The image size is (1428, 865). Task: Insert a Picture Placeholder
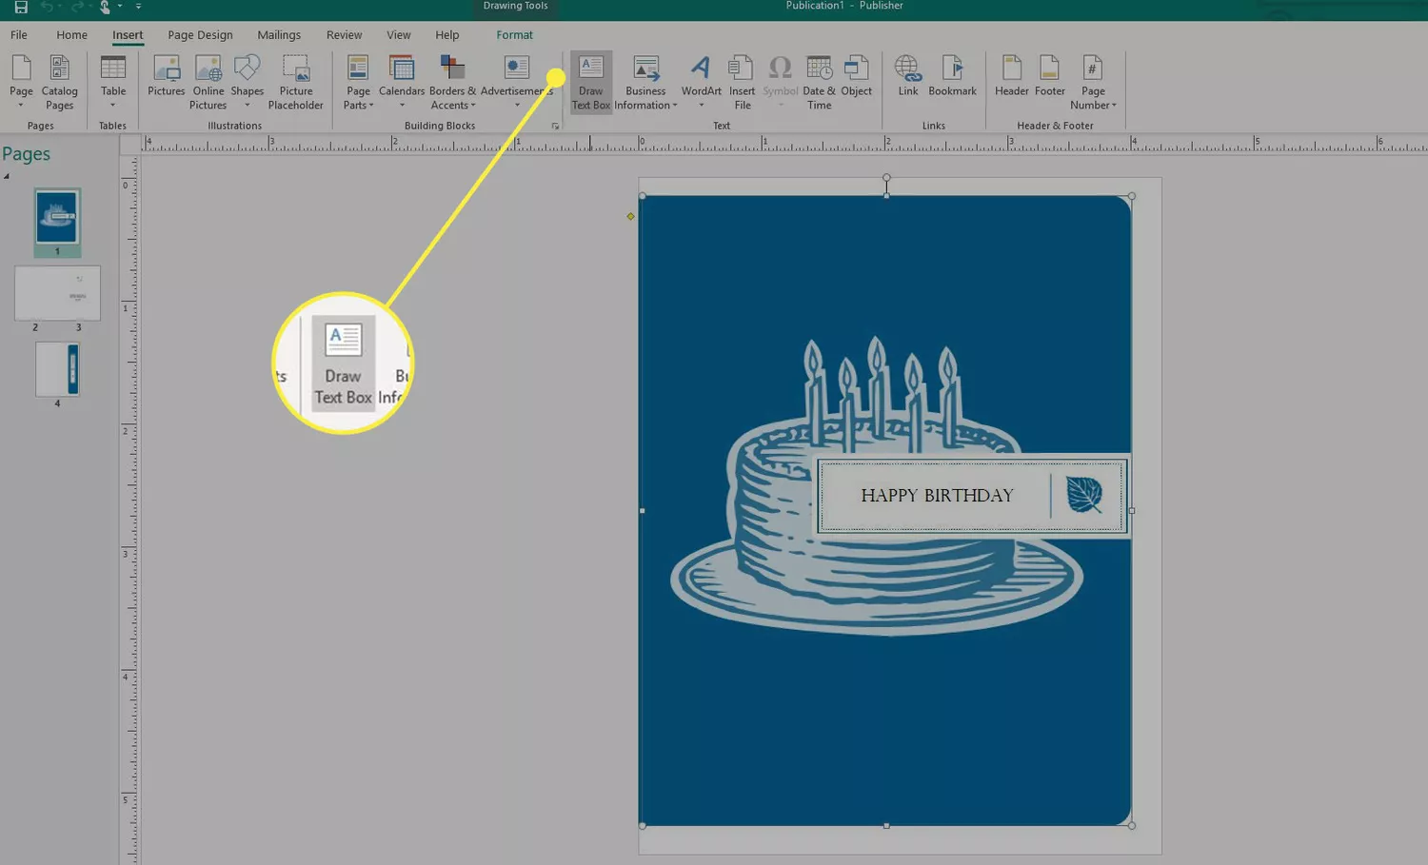(296, 82)
